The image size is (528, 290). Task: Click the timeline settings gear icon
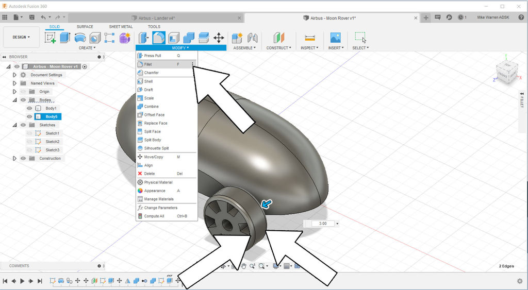pyautogui.click(x=520, y=281)
